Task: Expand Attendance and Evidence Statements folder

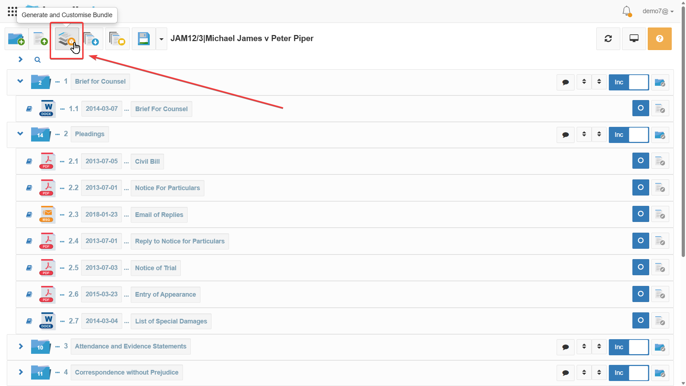Action: (x=21, y=346)
